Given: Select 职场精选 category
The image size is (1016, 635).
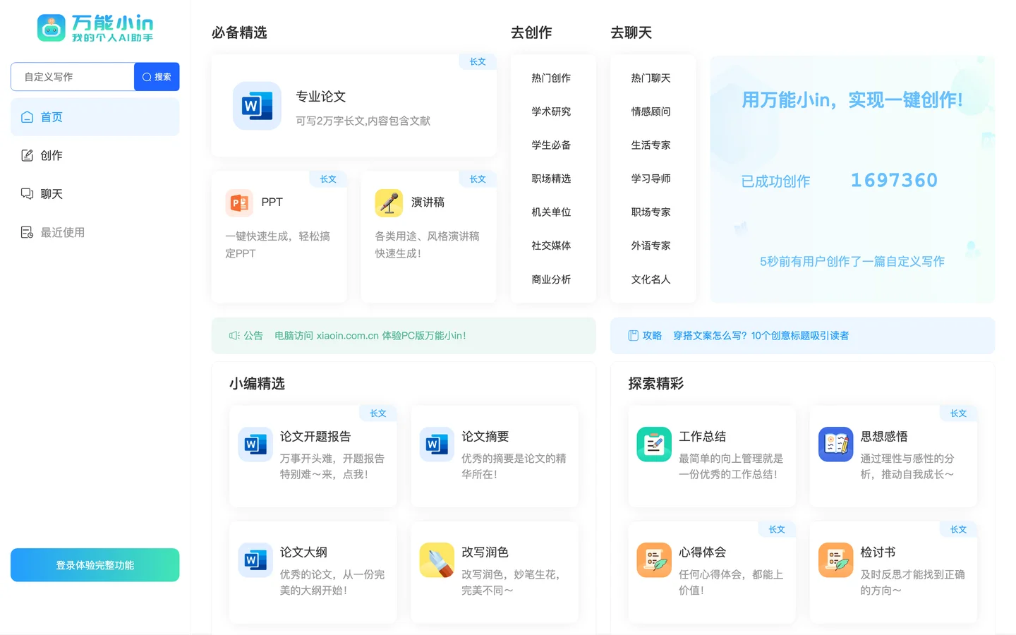Looking at the screenshot, I should point(551,179).
